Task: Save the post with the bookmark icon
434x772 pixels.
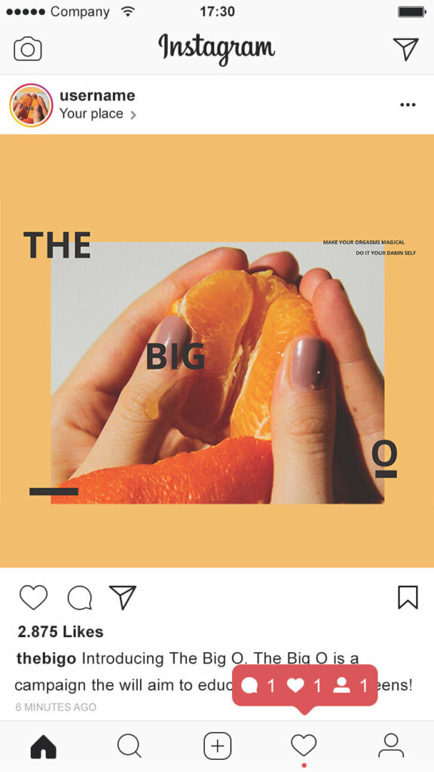Action: click(x=408, y=597)
